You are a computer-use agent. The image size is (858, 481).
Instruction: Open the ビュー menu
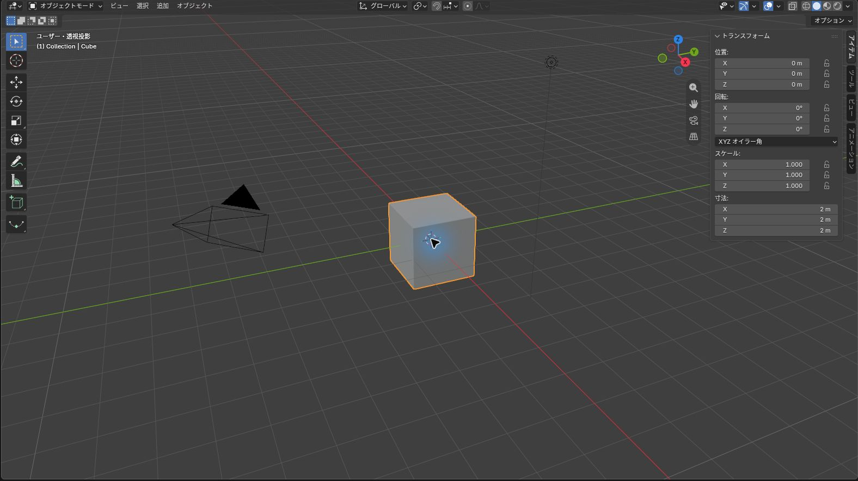pos(119,6)
